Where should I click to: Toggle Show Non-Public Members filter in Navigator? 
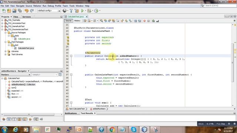click(20, 119)
